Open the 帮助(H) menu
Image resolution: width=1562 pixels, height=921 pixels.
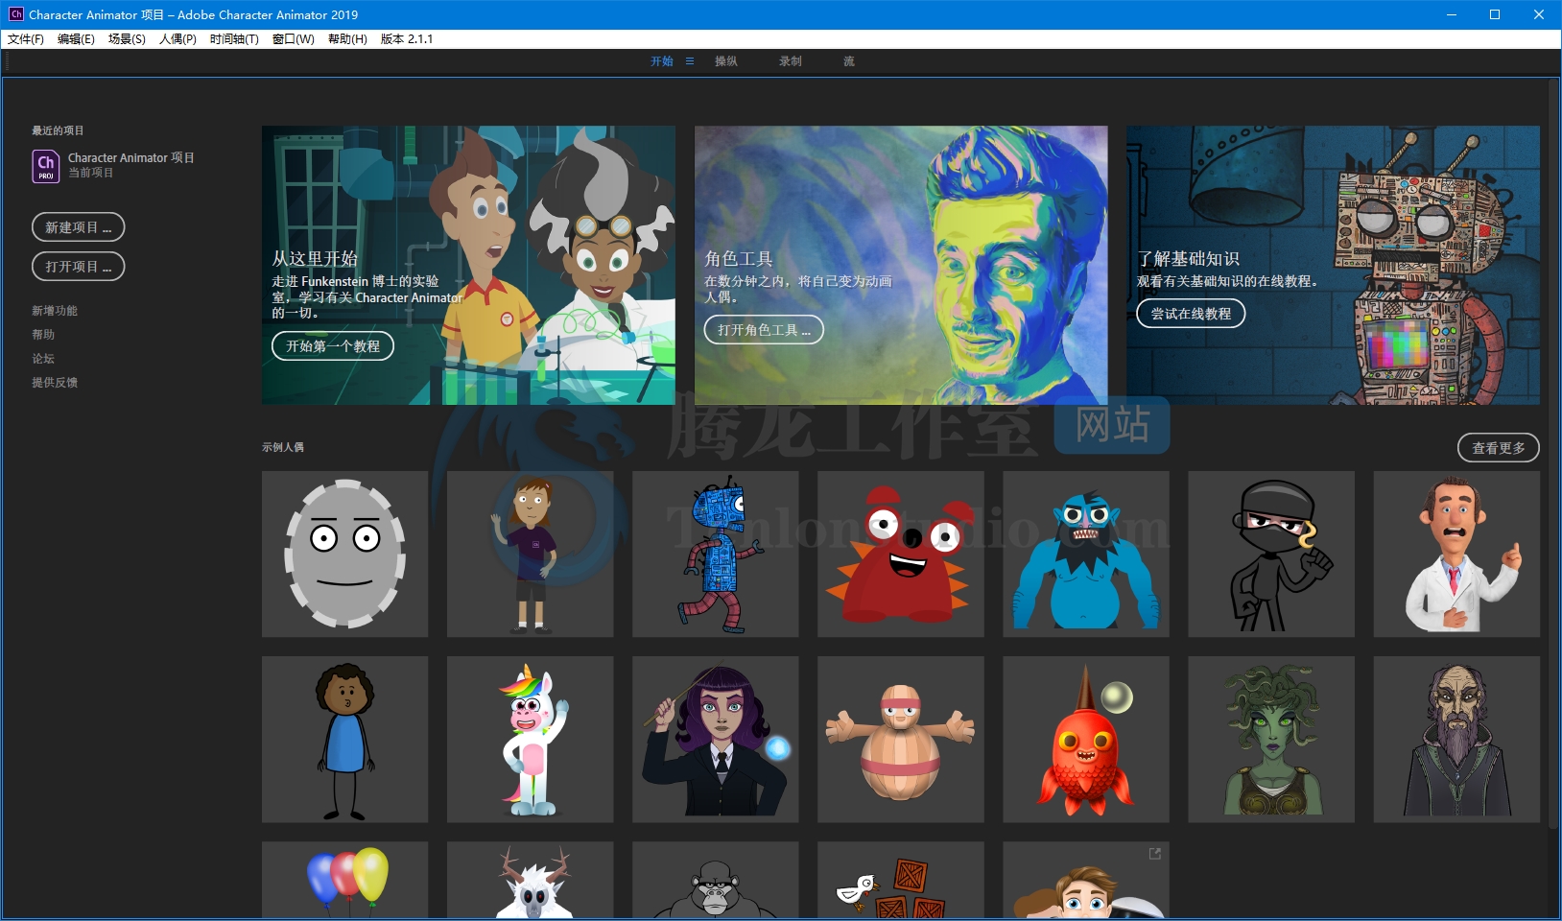coord(347,39)
